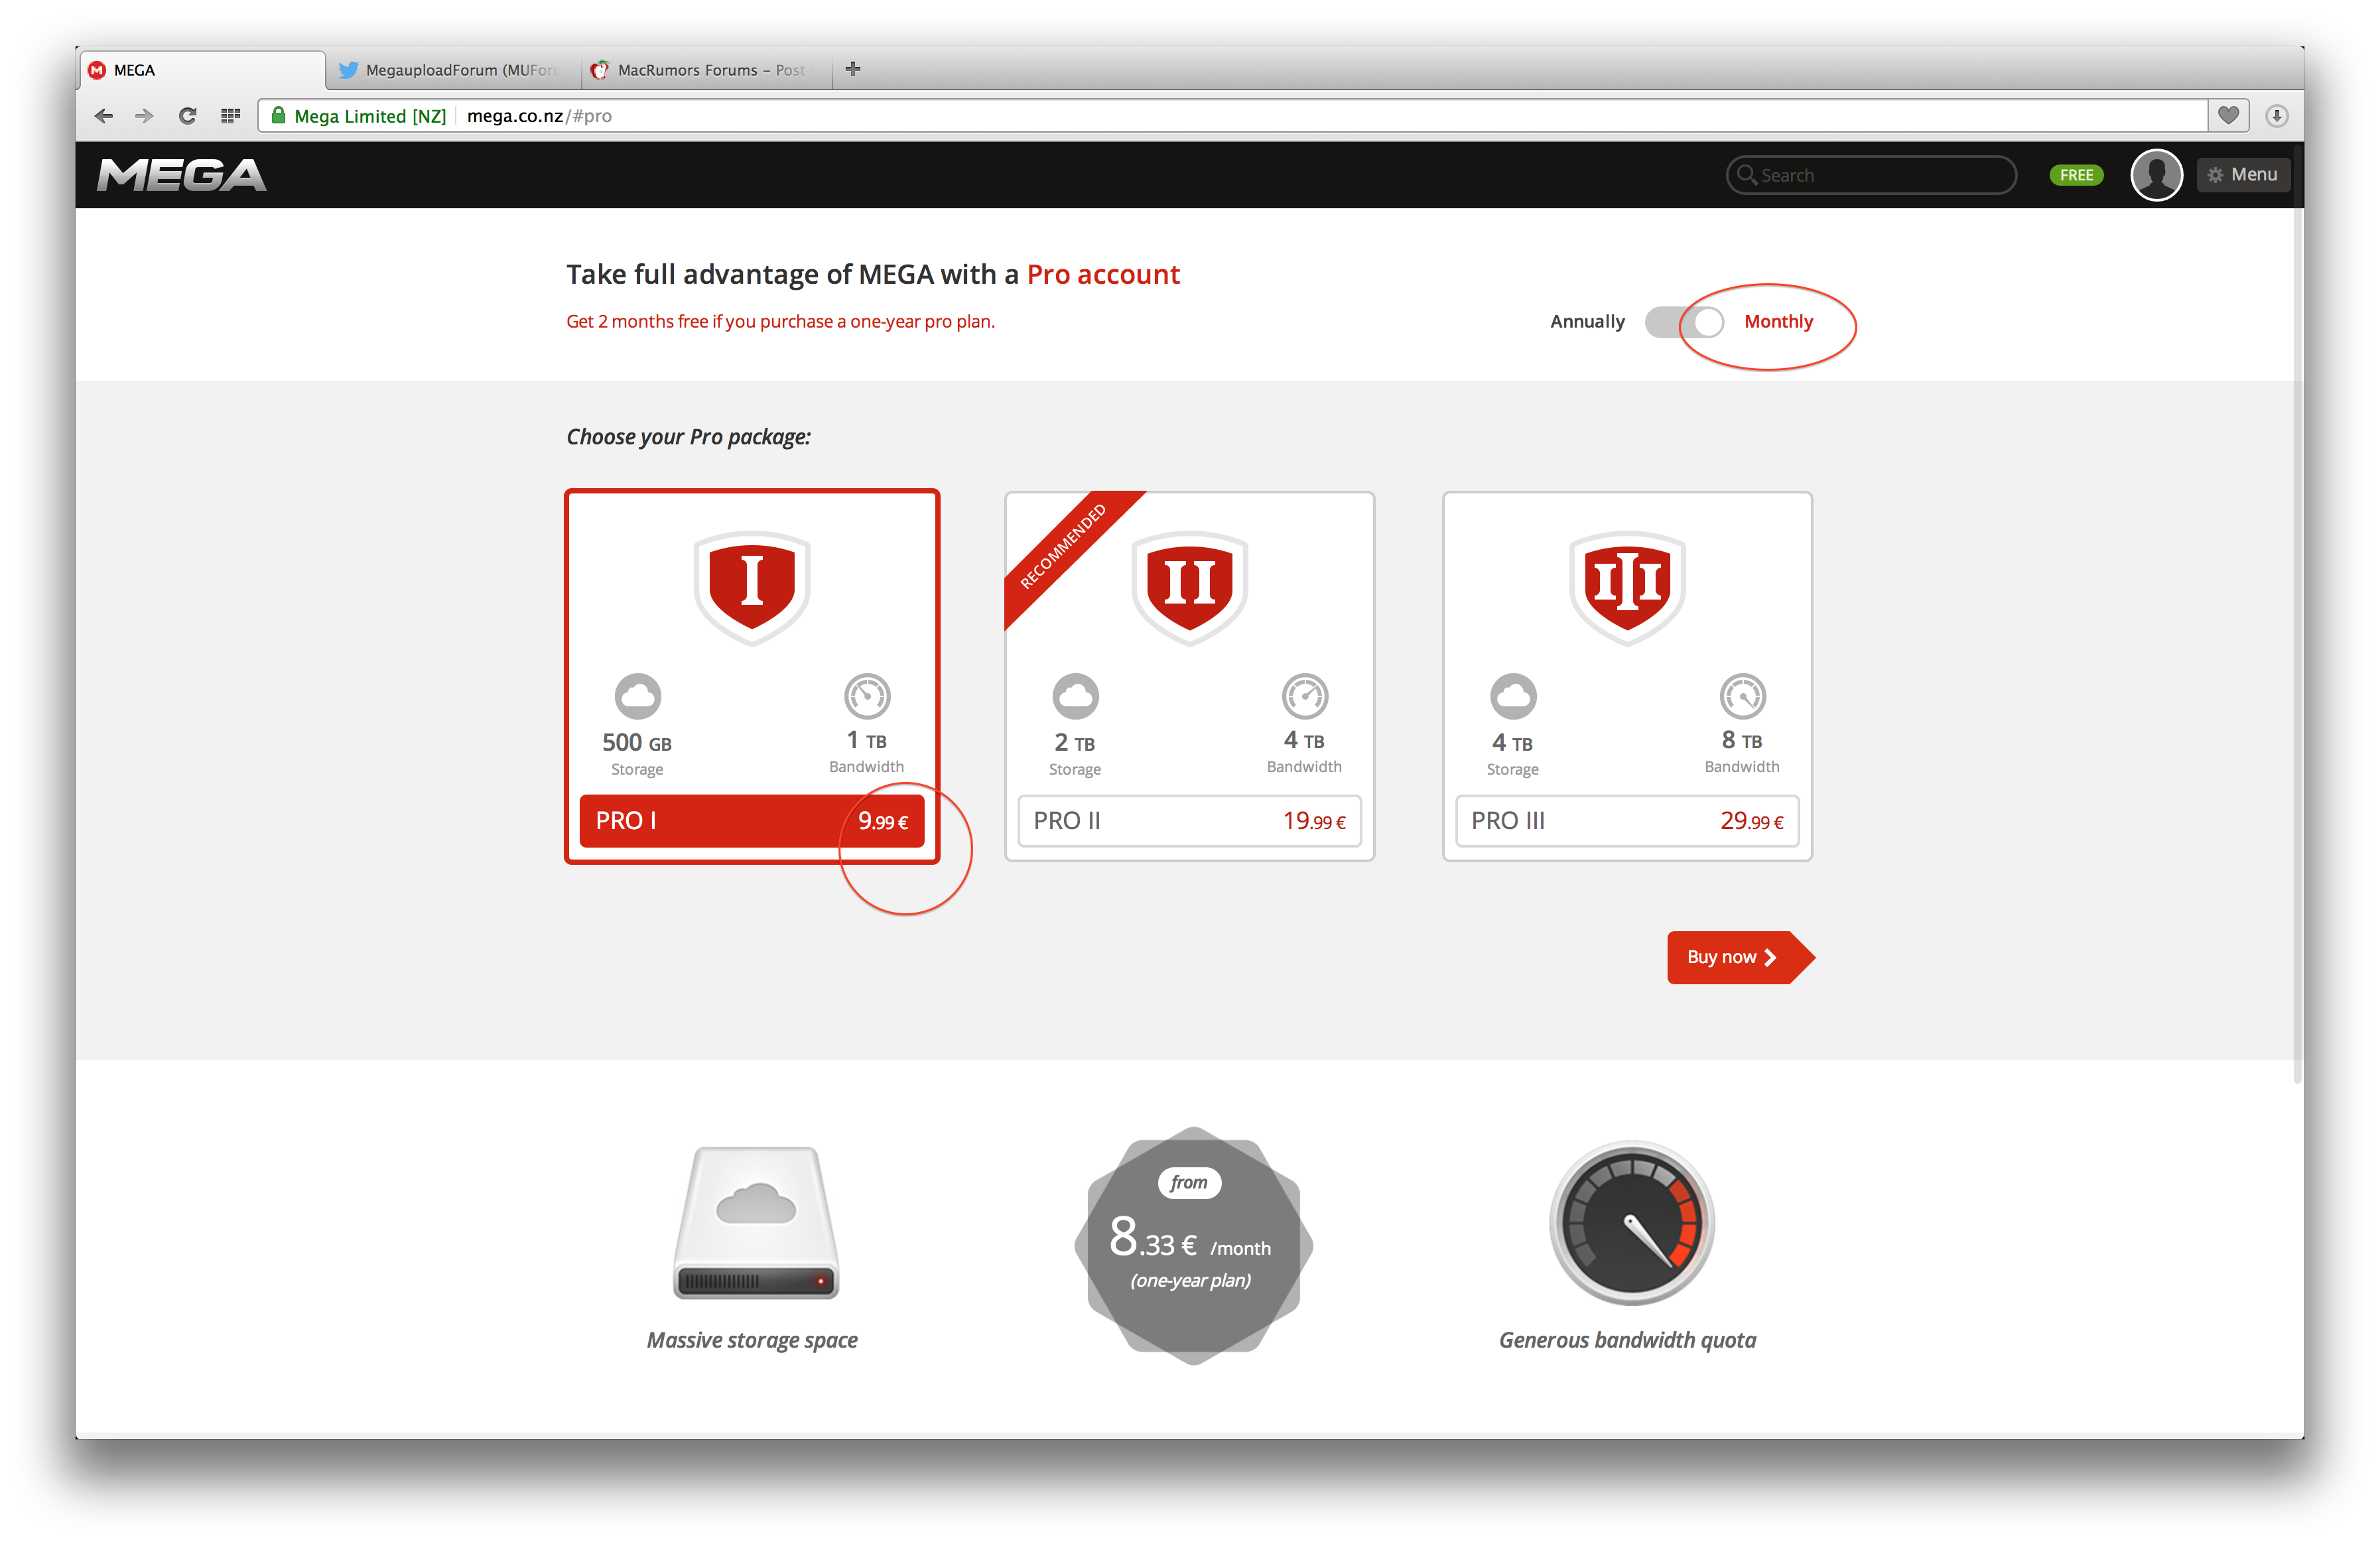Click the PRO III shield icon

1627,586
